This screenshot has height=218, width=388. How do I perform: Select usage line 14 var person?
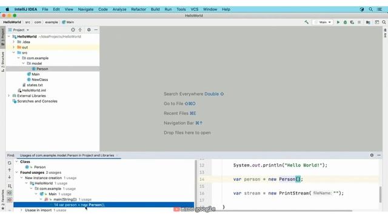pos(104,205)
